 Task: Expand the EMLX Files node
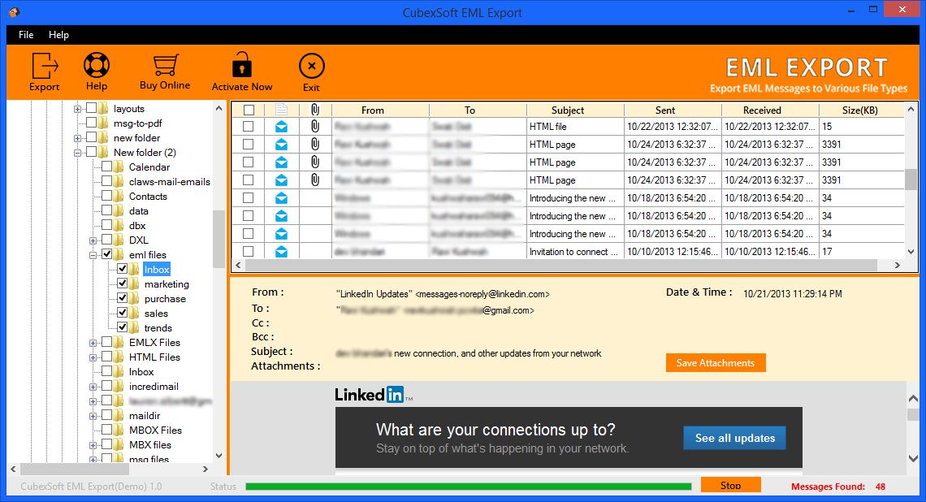point(93,343)
